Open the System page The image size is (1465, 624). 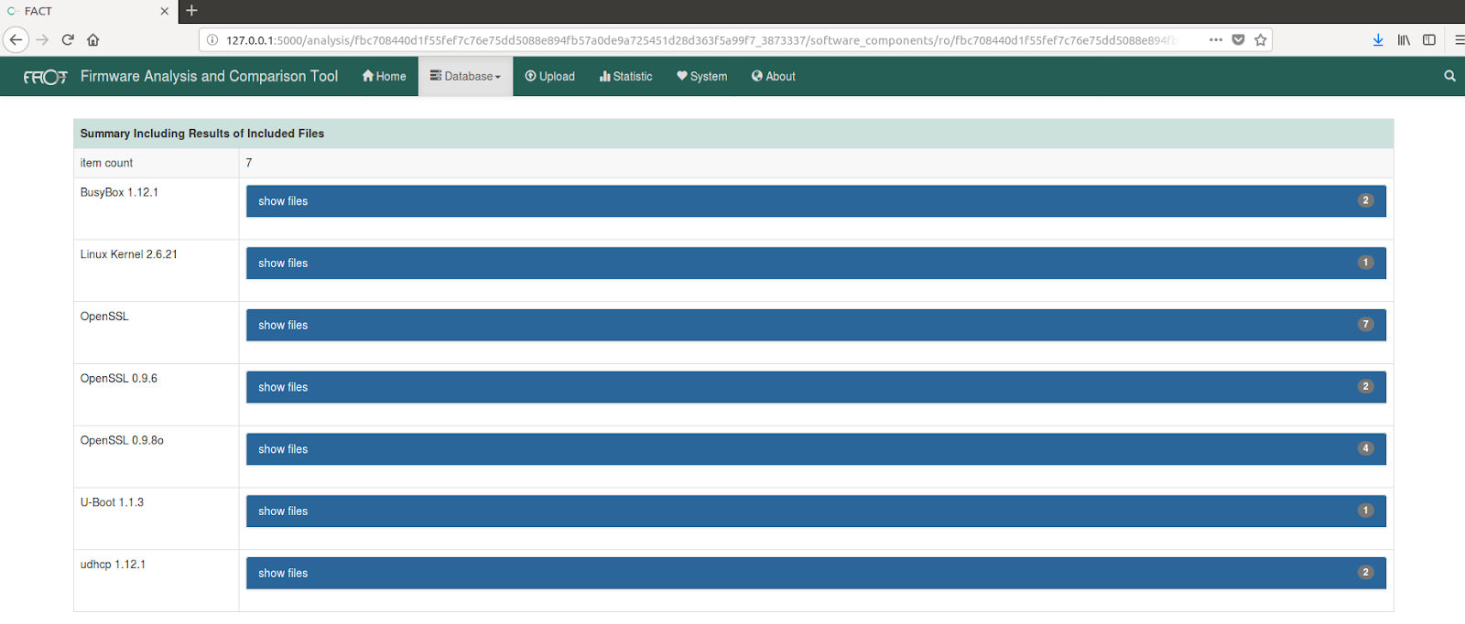click(x=702, y=76)
